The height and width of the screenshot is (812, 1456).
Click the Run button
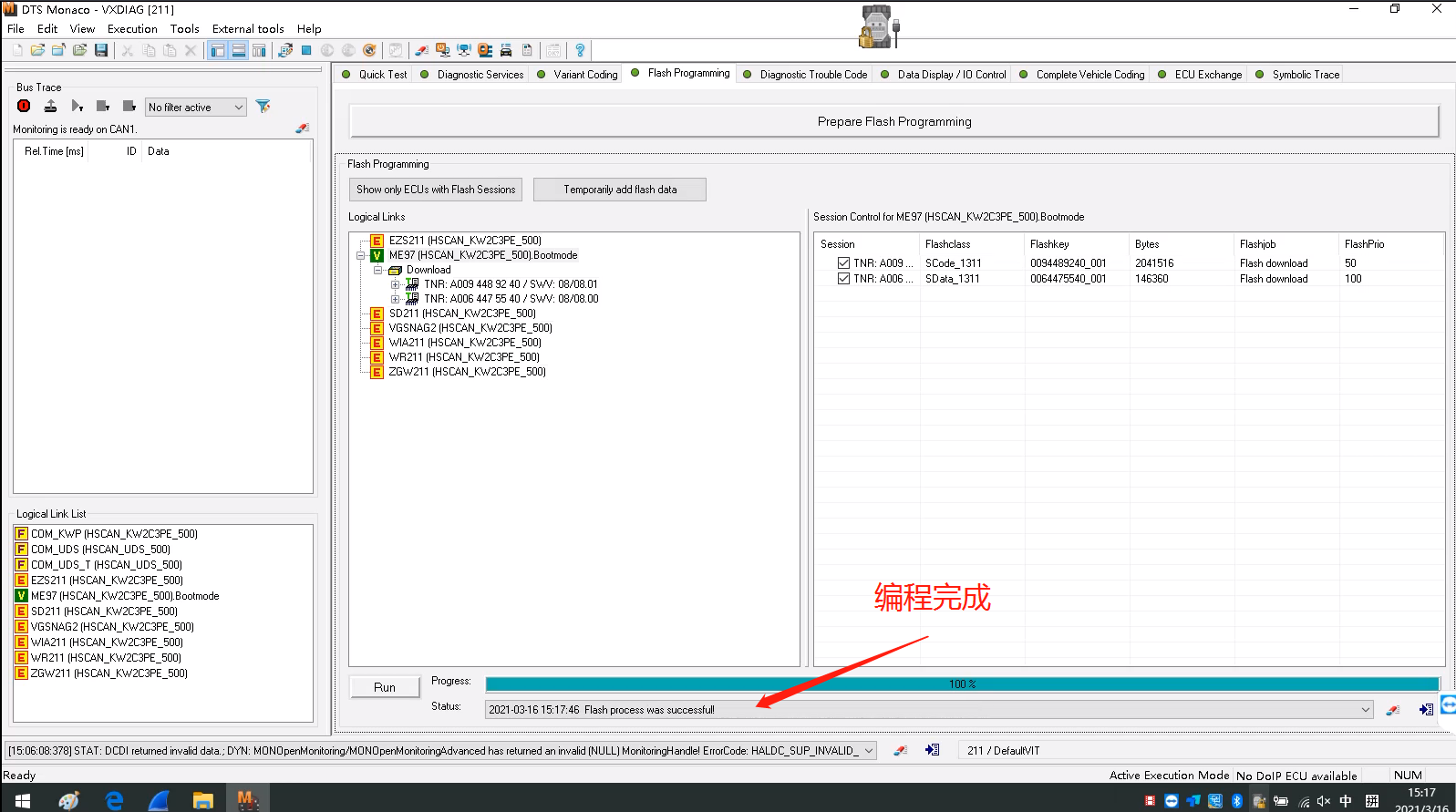click(x=385, y=687)
